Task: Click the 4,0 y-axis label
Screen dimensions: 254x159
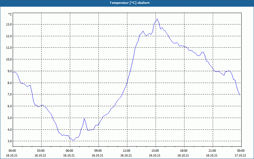Action: pos(10,129)
